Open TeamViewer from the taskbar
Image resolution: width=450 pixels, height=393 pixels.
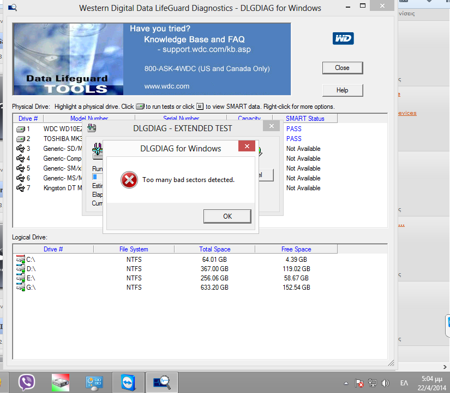[128, 383]
